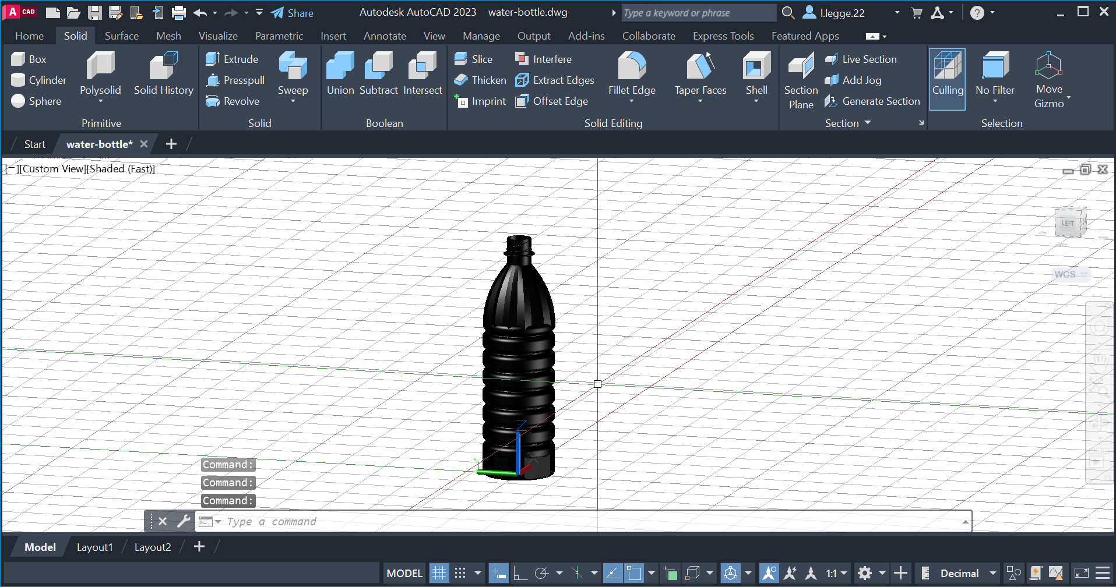This screenshot has width=1116, height=587.
Task: Click the Save icon in quick access toolbar
Action: click(94, 13)
